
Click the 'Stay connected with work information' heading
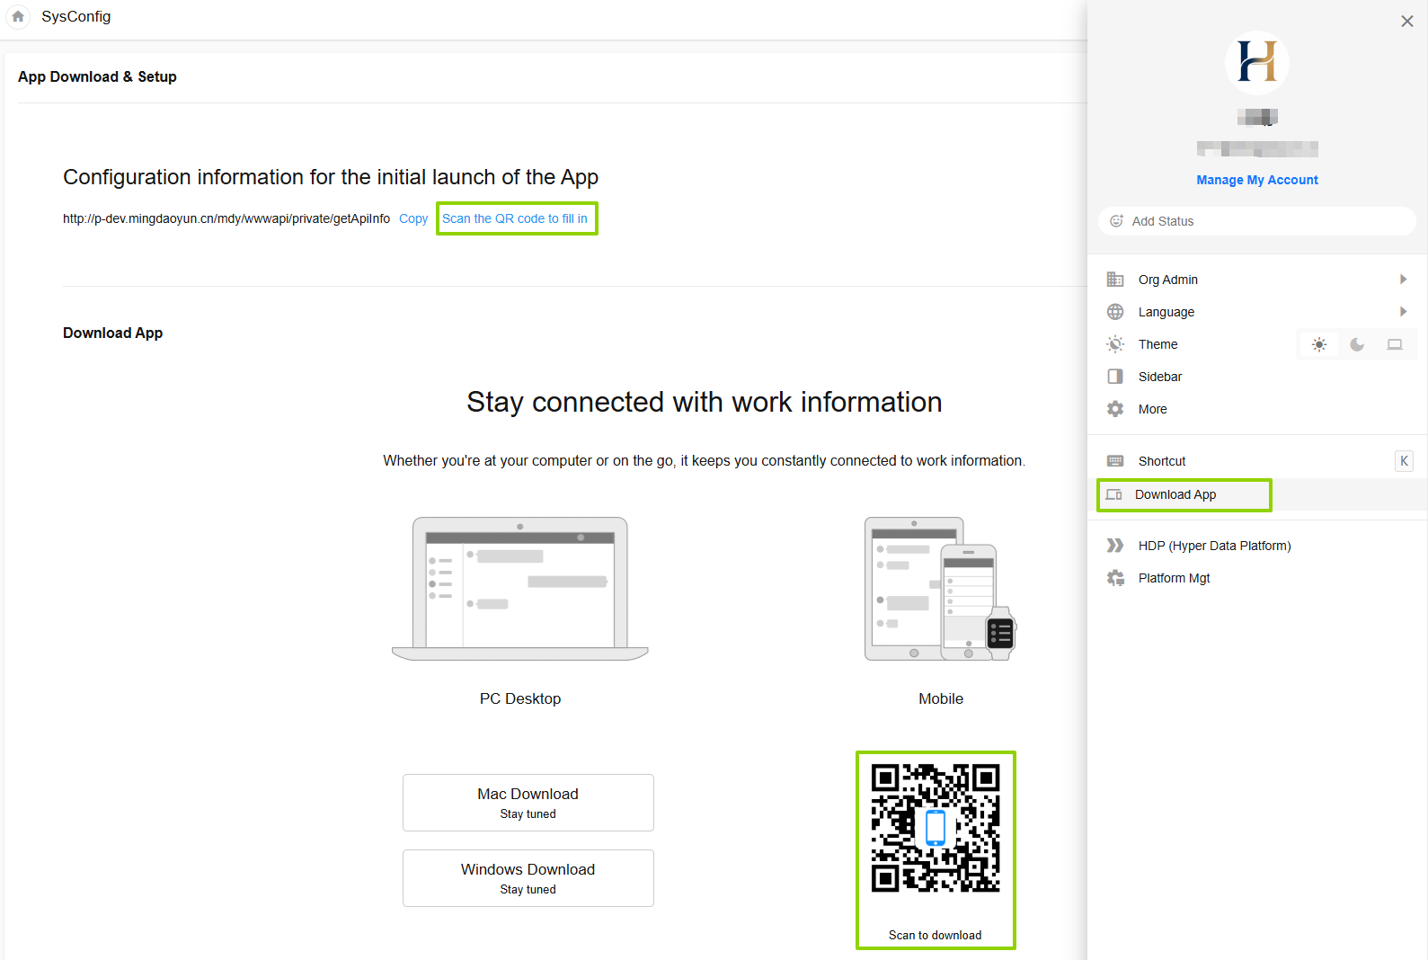tap(705, 402)
